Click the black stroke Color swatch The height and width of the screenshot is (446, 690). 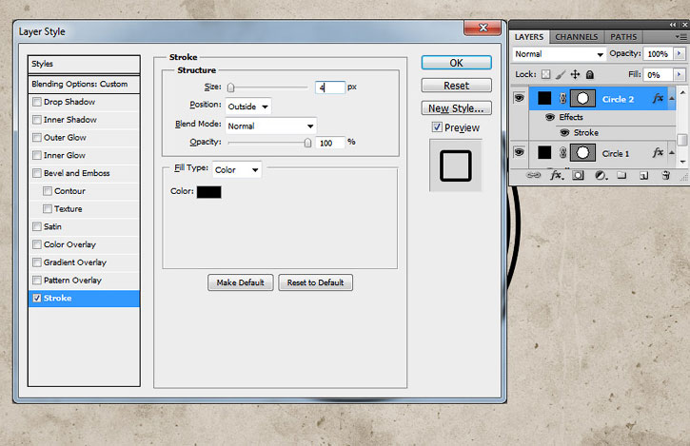click(x=209, y=192)
